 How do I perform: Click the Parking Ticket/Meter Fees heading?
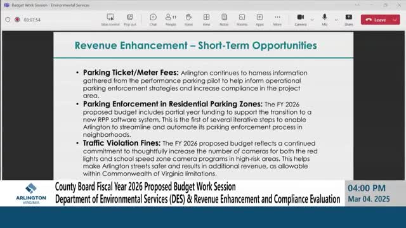131,73
